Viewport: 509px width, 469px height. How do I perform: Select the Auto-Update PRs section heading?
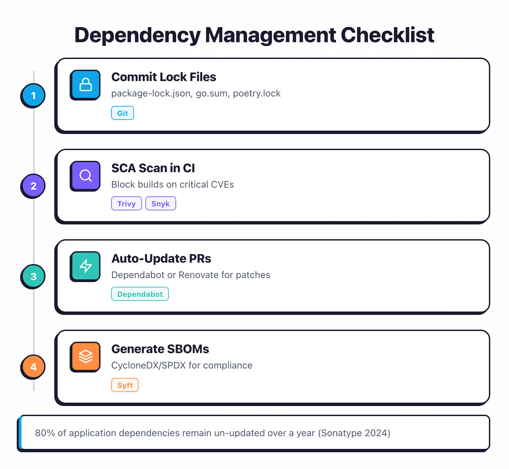tap(161, 258)
